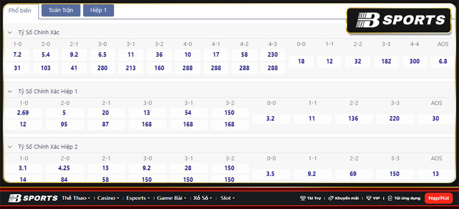Click the Tỷ Số Chính Xác Hiệp 2 title

(48, 147)
